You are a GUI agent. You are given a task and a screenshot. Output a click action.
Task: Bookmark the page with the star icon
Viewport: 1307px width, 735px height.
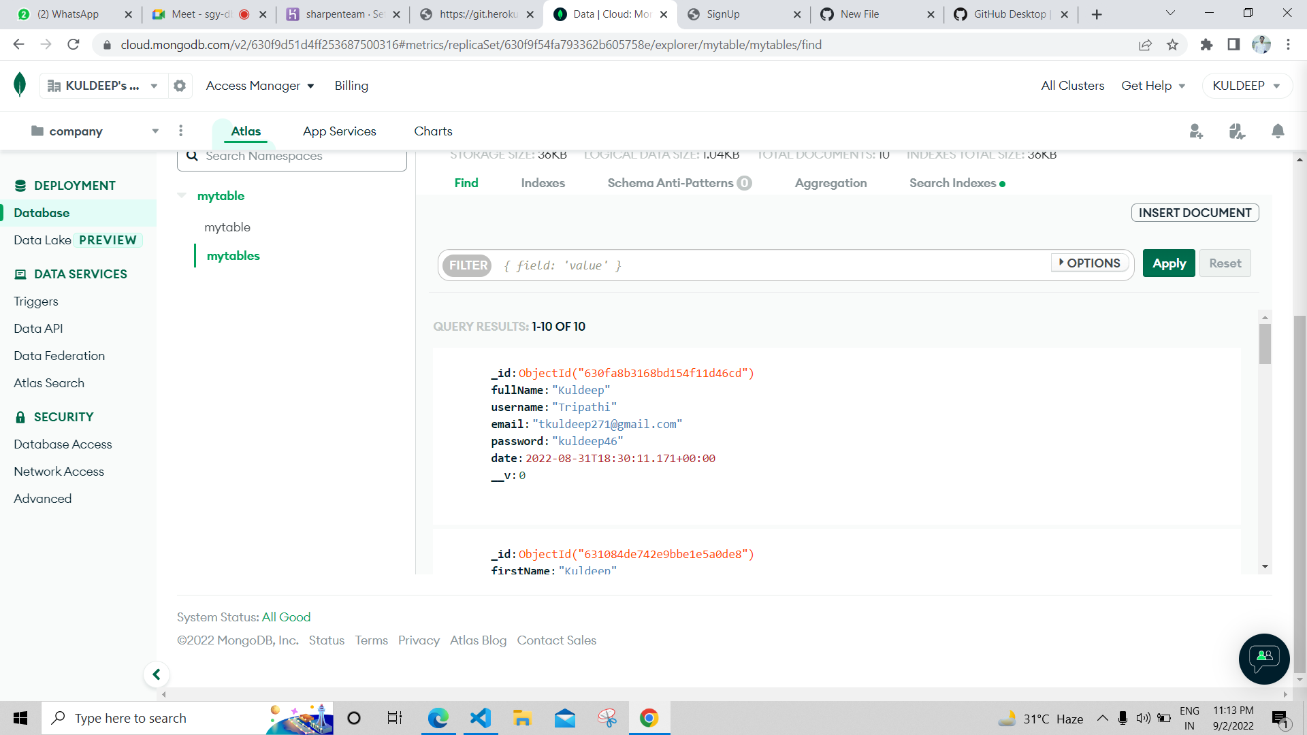[1173, 44]
